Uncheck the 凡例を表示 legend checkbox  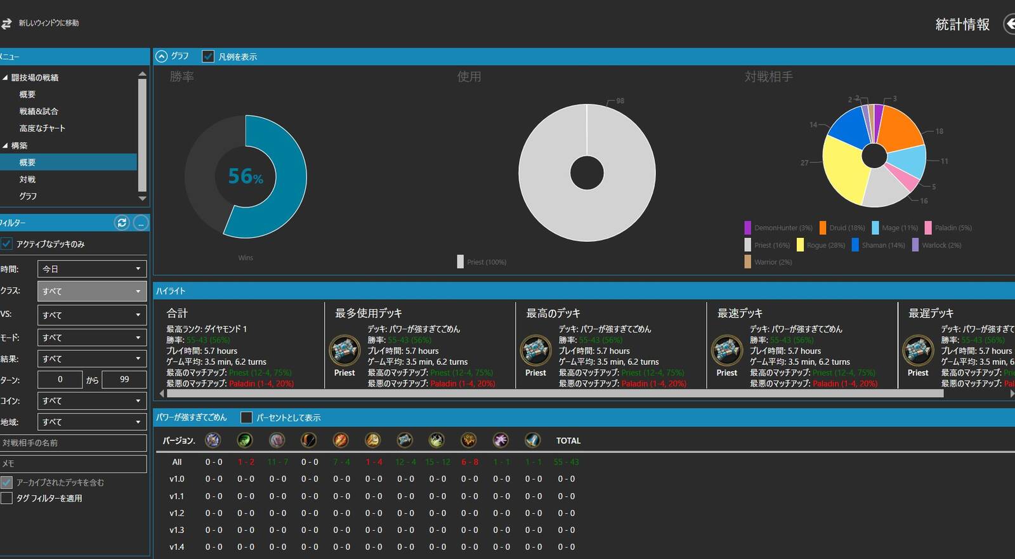point(208,56)
